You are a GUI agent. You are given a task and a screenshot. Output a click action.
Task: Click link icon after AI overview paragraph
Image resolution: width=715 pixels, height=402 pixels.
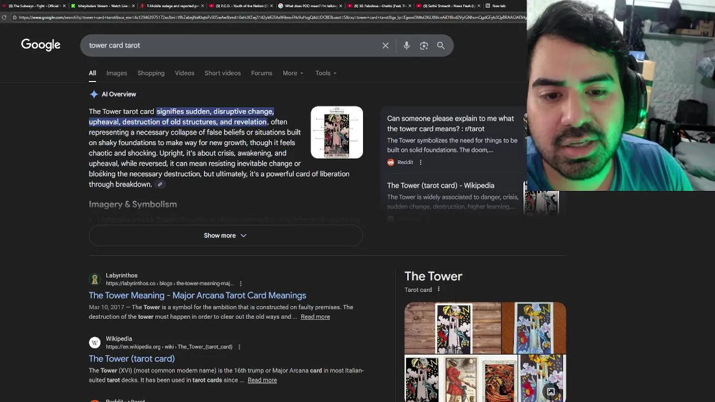click(x=160, y=184)
